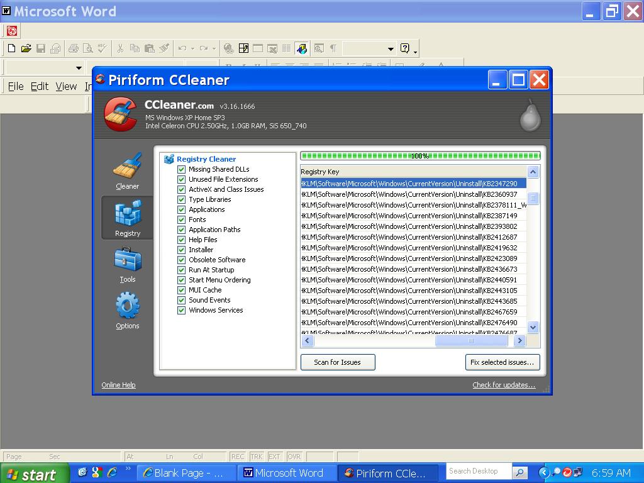Open Word Edit menu

pos(40,86)
